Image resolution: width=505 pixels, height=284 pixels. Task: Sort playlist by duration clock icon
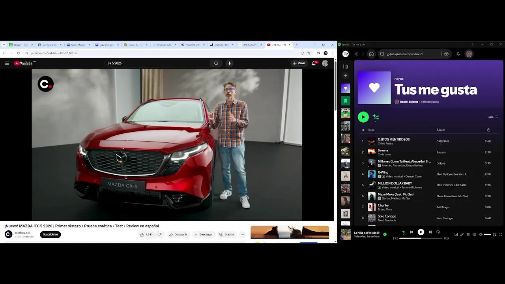tap(488, 130)
